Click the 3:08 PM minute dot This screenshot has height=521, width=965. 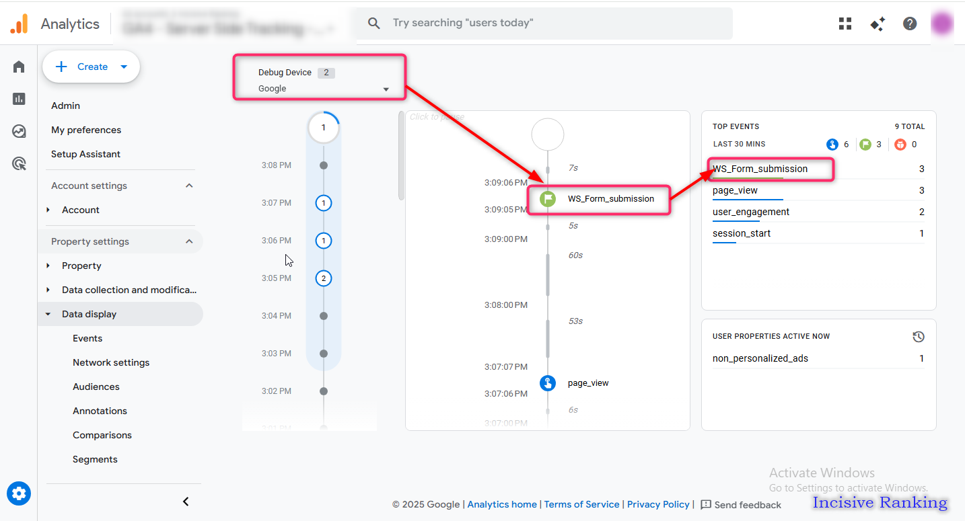click(324, 165)
